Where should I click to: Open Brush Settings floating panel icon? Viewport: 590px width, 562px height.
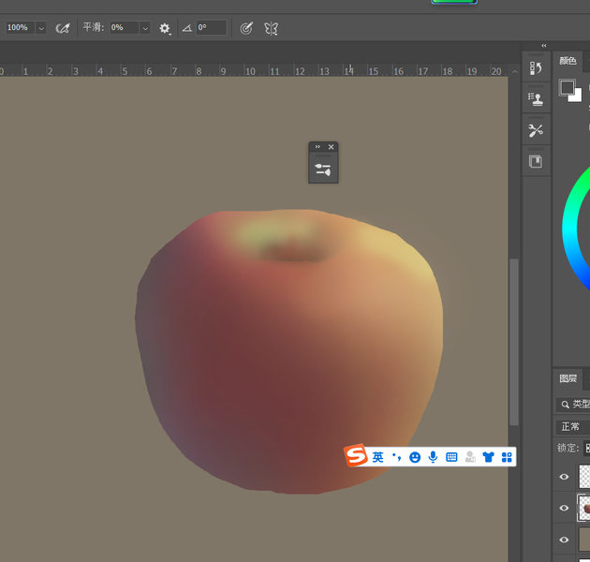pos(323,170)
